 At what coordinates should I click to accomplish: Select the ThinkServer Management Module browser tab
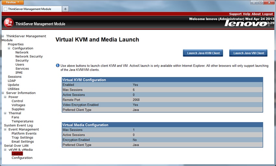coord(32,9)
